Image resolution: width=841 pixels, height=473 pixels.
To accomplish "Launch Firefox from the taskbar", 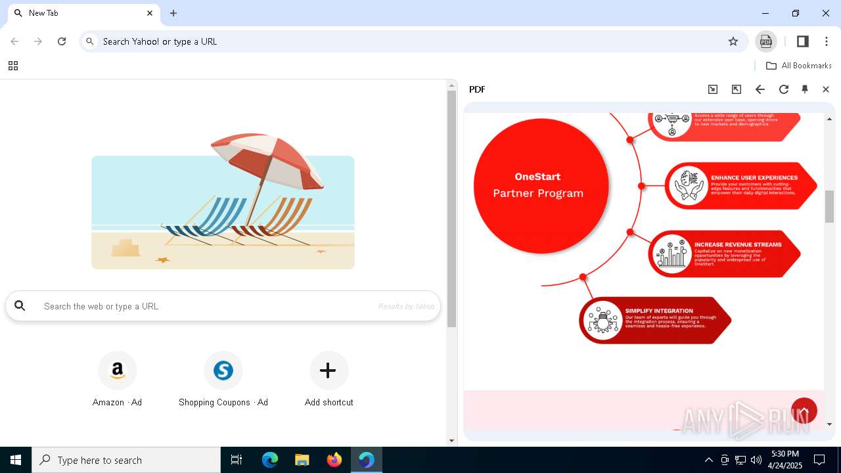I will (334, 460).
